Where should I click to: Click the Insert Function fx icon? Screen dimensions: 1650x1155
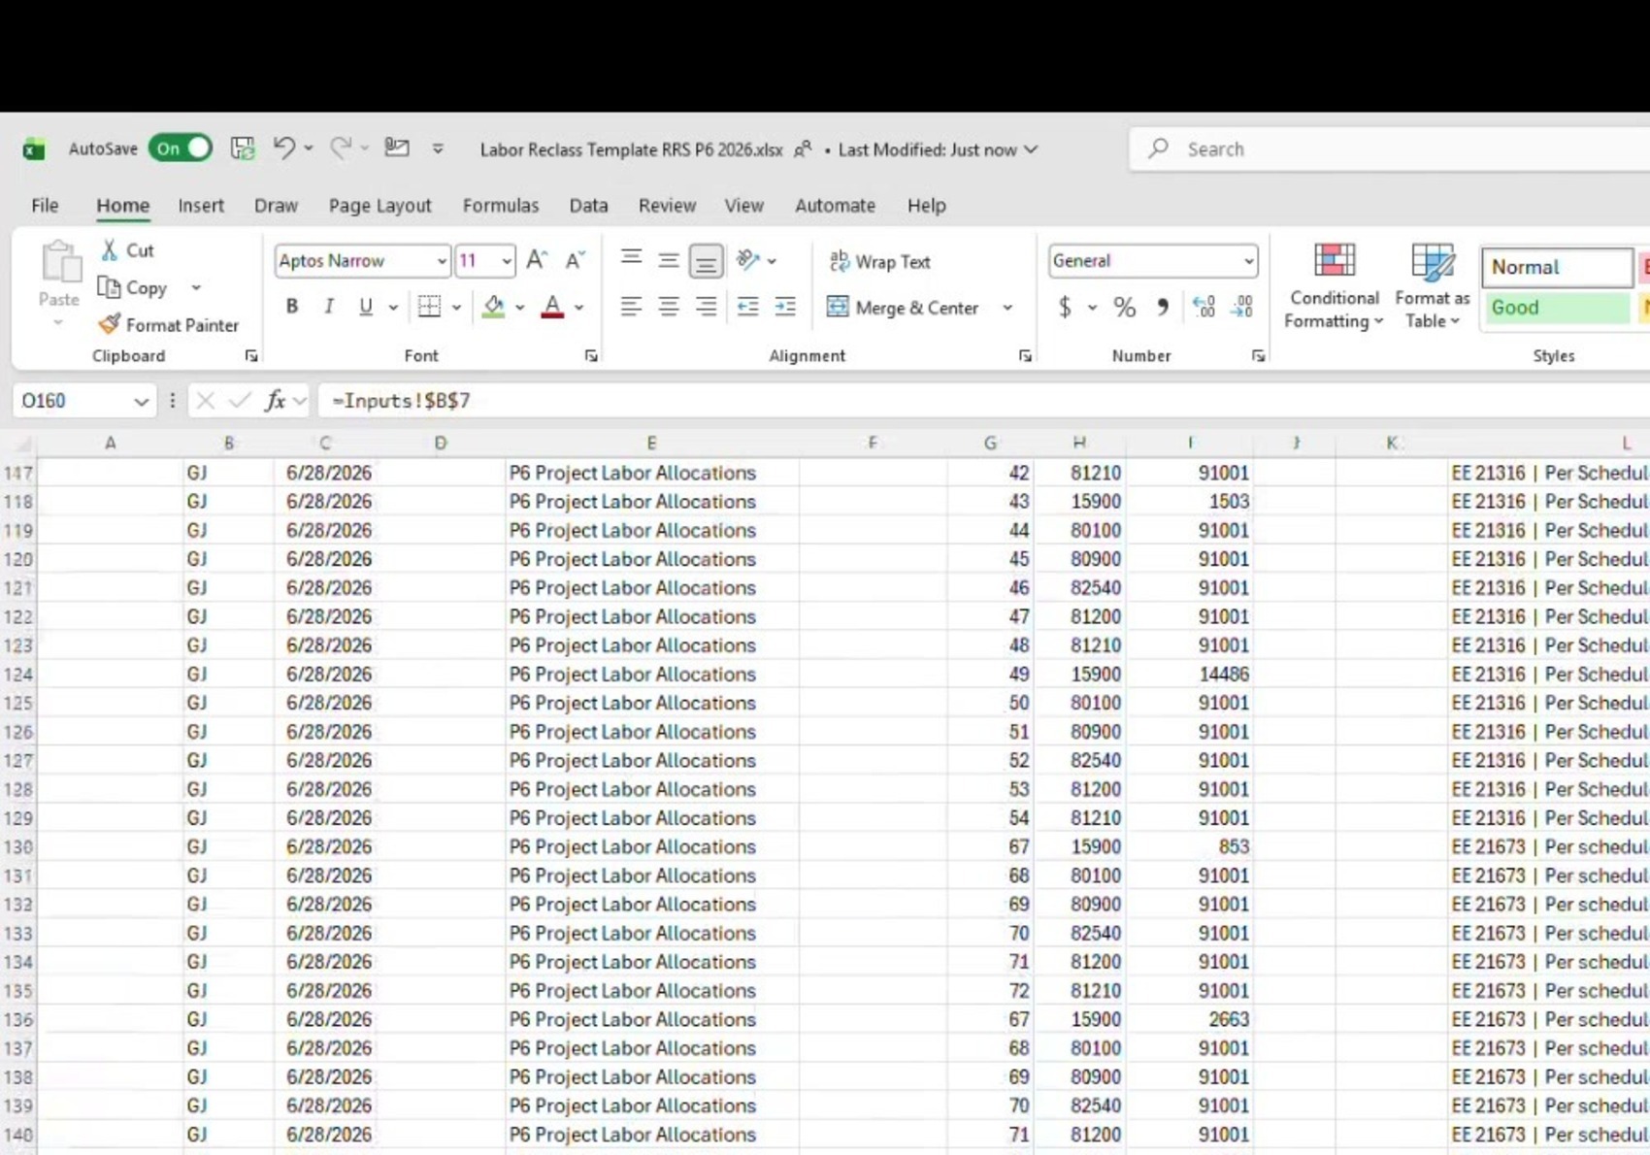point(276,400)
